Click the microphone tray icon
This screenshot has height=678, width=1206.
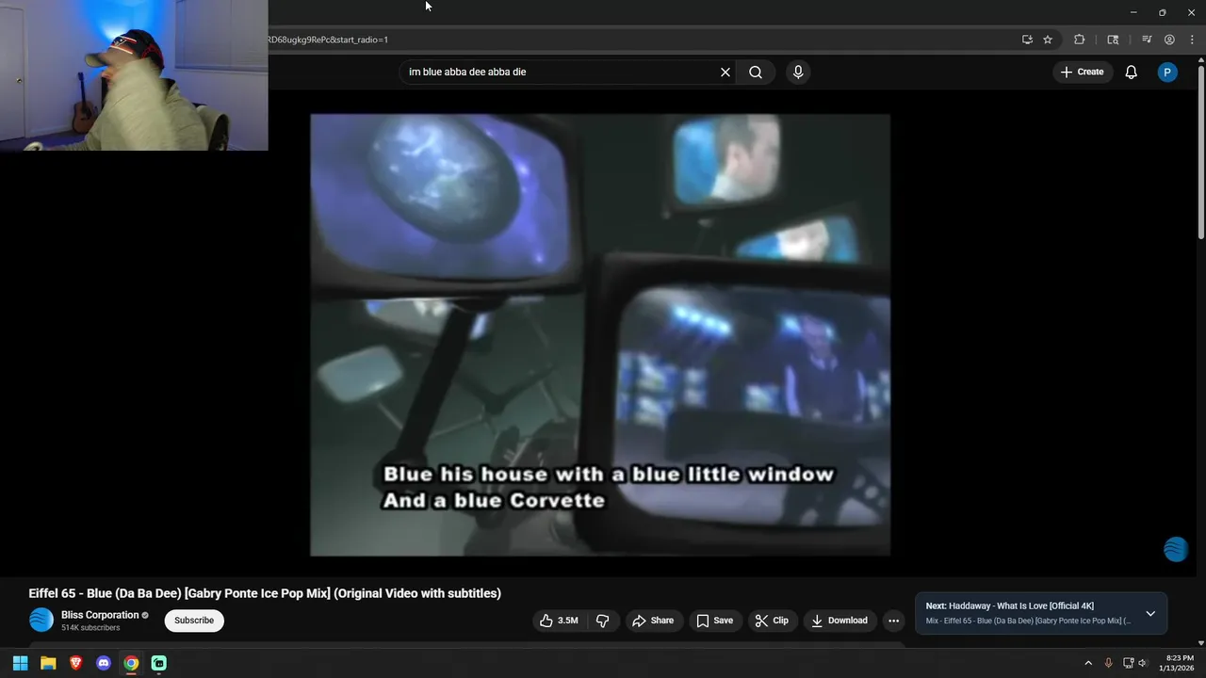(x=1108, y=663)
